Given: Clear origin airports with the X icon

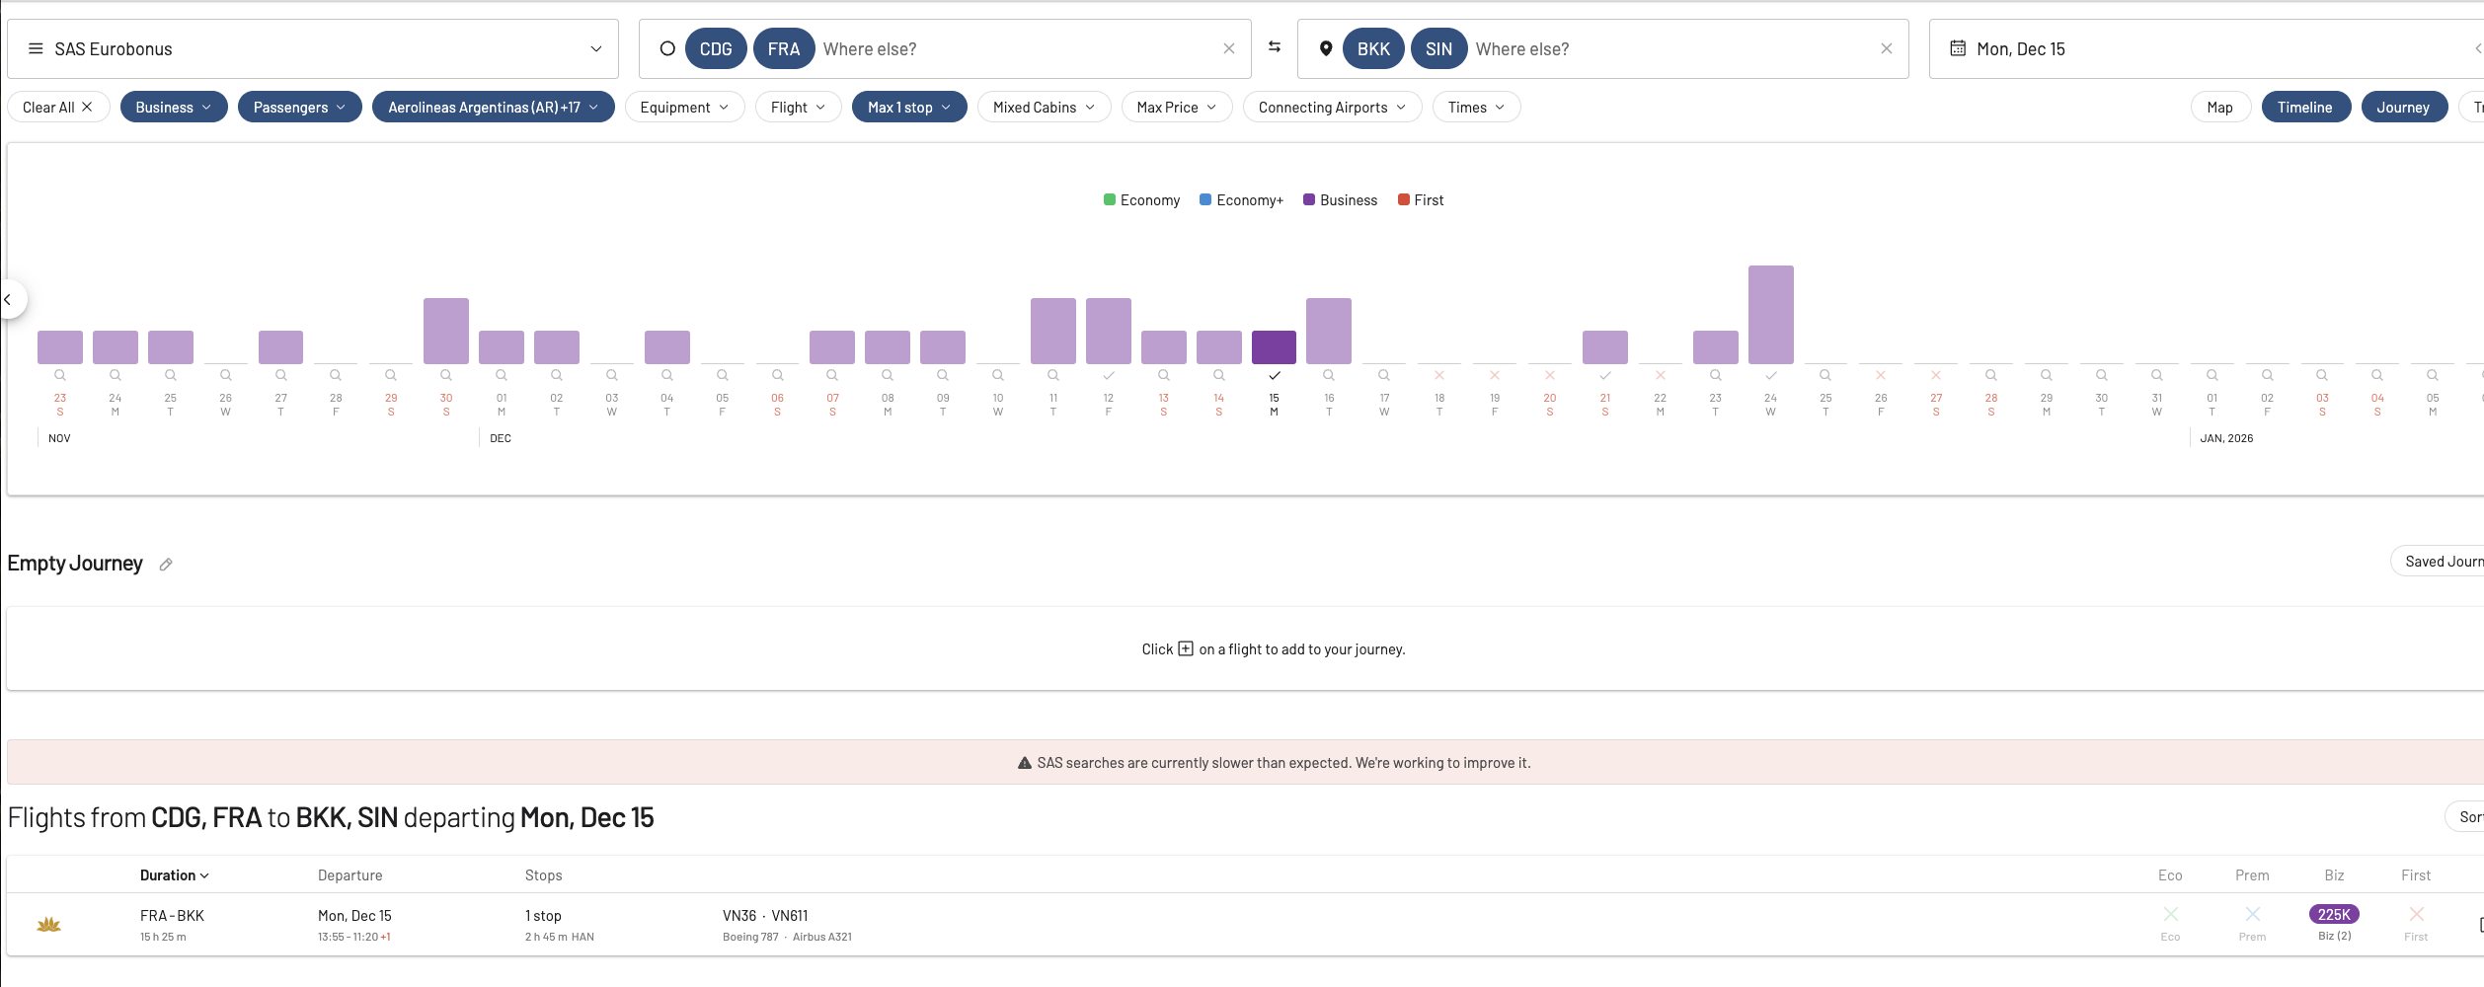Looking at the screenshot, I should 1228,48.
